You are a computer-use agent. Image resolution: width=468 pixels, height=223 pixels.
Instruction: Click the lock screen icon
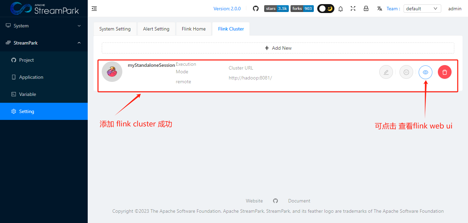click(366, 9)
